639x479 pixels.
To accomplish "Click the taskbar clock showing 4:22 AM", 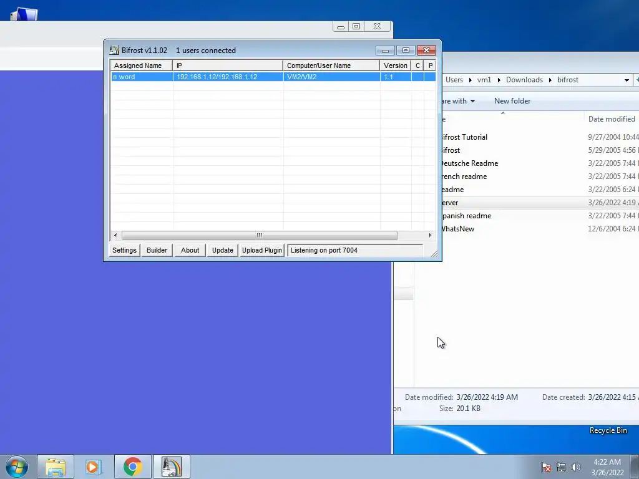I will tap(607, 467).
